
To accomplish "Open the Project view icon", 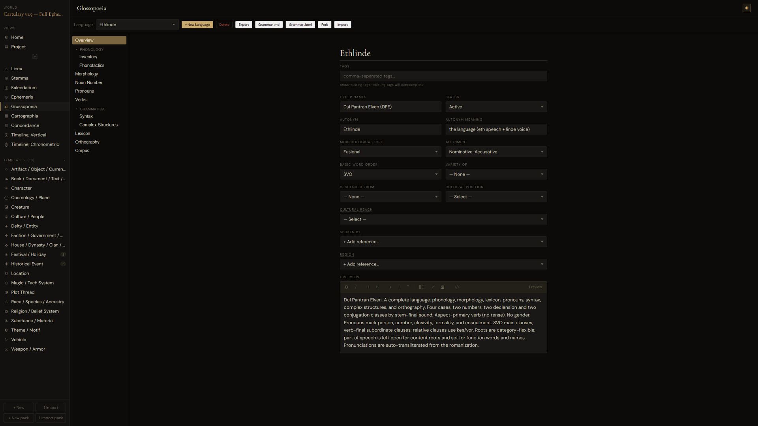I will pos(6,47).
